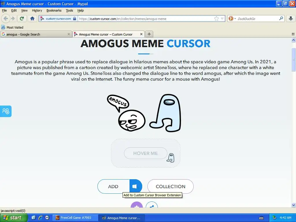Click the Amogus Meme cursor taskbar button

pyautogui.click(x=122, y=218)
